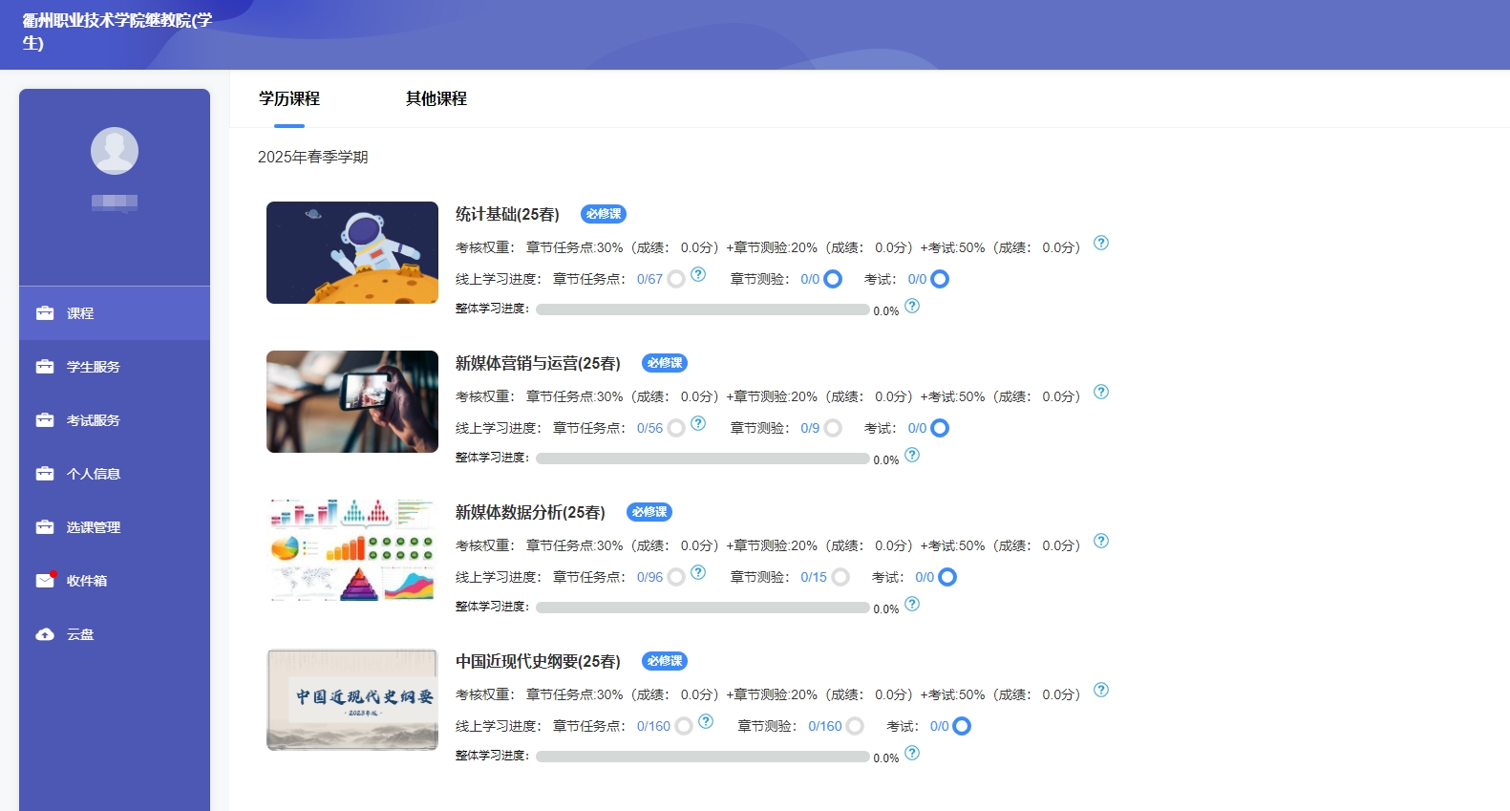Click help icon beside 中国近现代史纲要 考核权重
Image resolution: width=1510 pixels, height=811 pixels.
coord(1101,691)
